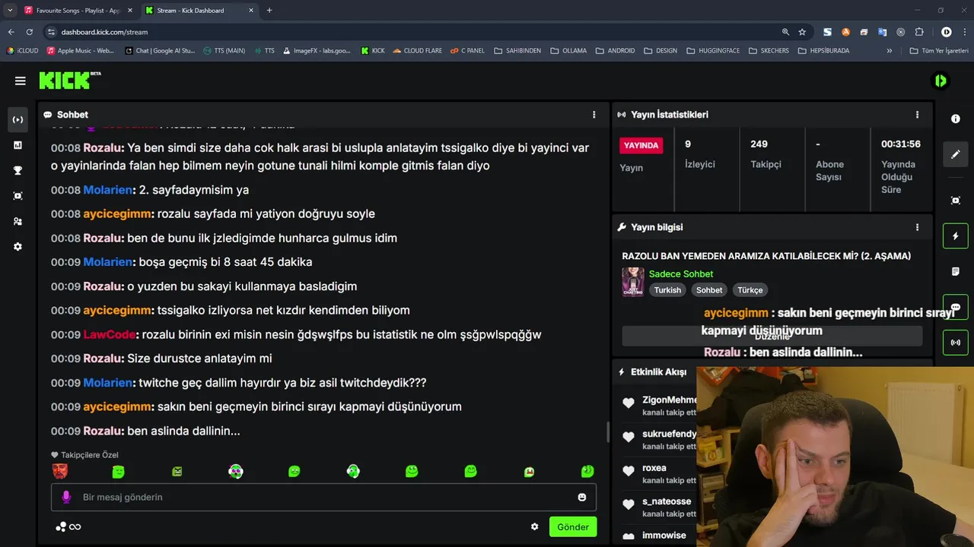Open the Kick profile avatar menu
The height and width of the screenshot is (547, 974).
[x=941, y=81]
